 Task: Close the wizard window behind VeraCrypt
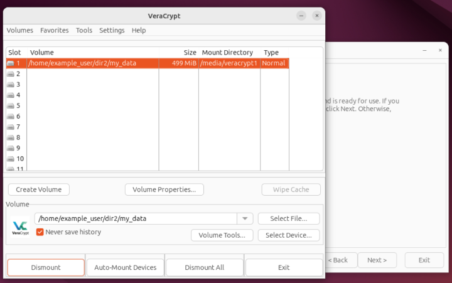click(x=440, y=50)
